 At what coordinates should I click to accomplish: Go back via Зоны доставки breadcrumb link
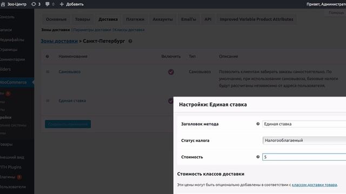click(59, 41)
